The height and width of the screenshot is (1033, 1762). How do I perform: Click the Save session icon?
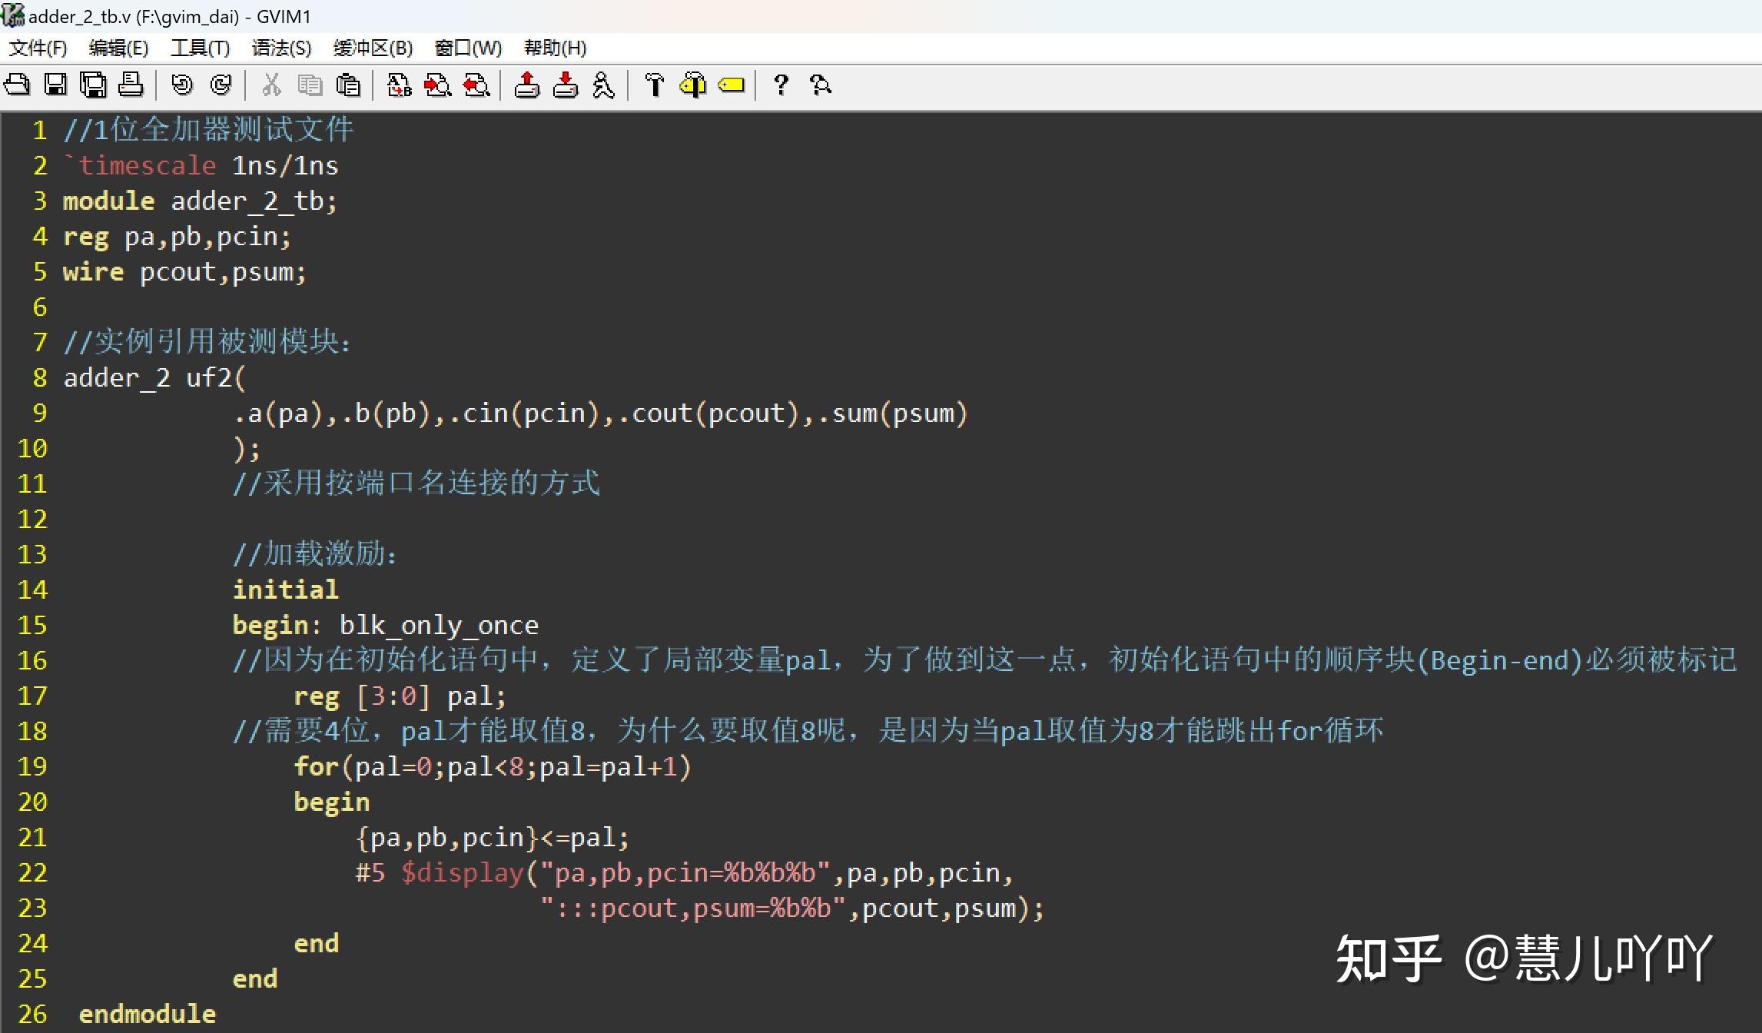(566, 85)
